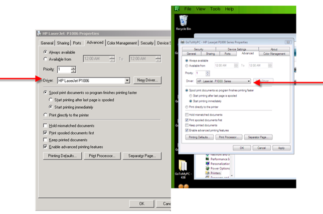323x214 pixels.
Task: Switch to Sharing tab in GoToMyPC dialog
Action: (210, 53)
